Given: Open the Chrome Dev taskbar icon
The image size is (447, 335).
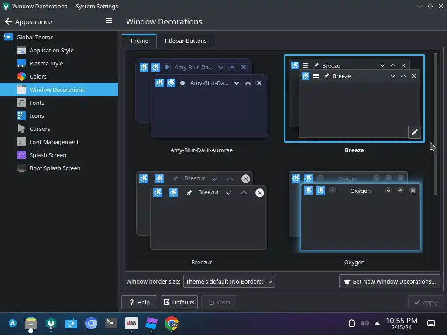Looking at the screenshot, I should coord(171,323).
